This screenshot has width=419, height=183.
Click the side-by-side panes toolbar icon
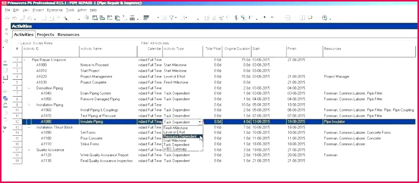tap(302, 18)
